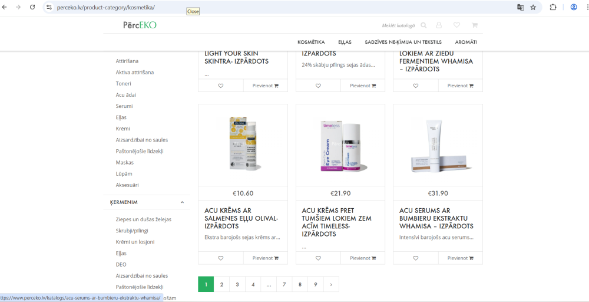Click the translate page icon in address bar
This screenshot has width=589, height=302.
(520, 7)
